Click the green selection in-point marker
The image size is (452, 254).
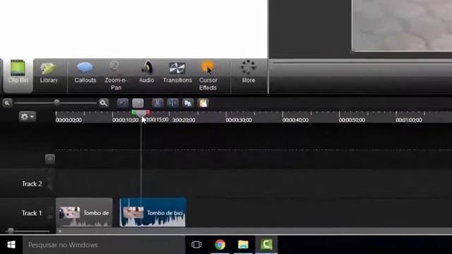pos(134,112)
